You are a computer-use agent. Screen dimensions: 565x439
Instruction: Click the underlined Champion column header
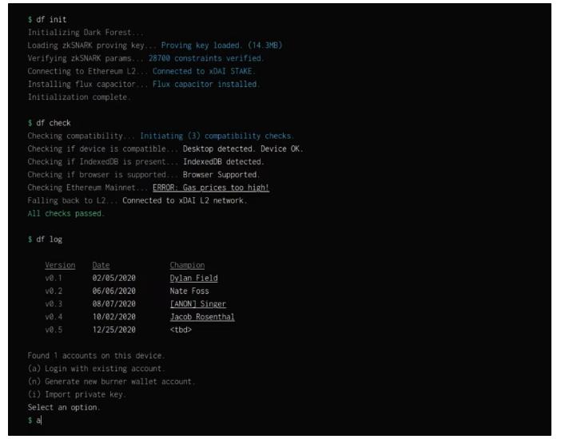187,265
